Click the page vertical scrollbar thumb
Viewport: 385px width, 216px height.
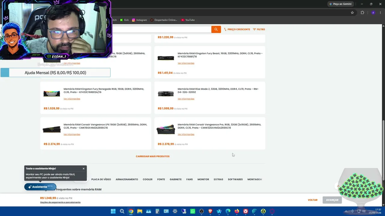pyautogui.click(x=383, y=150)
